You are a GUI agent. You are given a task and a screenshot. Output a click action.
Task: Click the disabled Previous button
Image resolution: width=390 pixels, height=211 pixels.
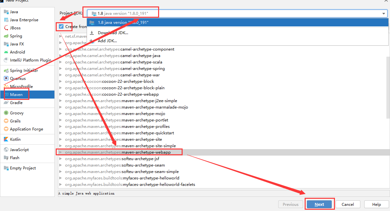pyautogui.click(x=290, y=204)
